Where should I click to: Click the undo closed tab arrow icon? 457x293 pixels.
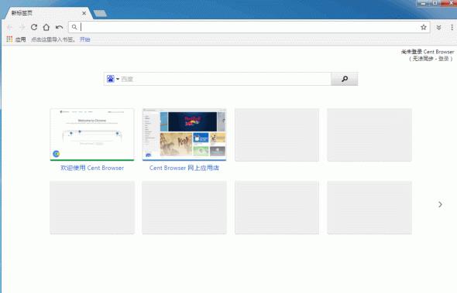coord(59,27)
